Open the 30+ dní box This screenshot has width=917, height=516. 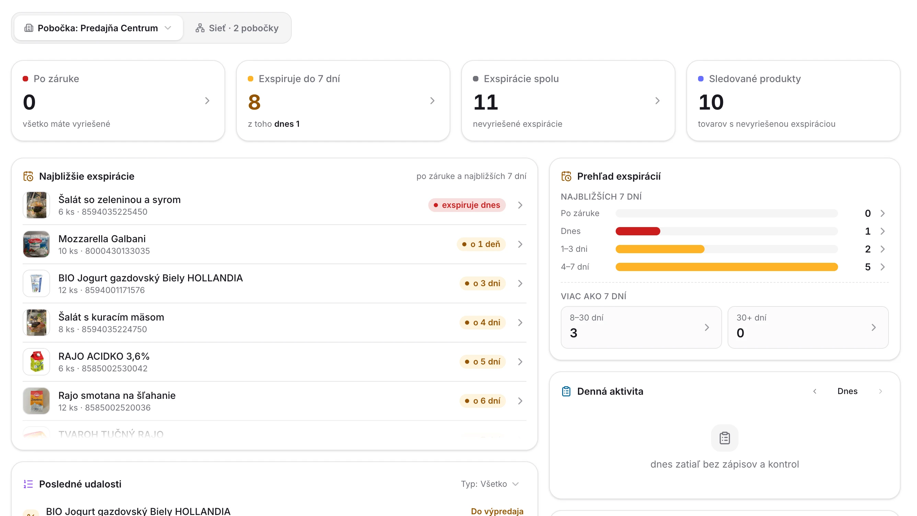pos(808,327)
